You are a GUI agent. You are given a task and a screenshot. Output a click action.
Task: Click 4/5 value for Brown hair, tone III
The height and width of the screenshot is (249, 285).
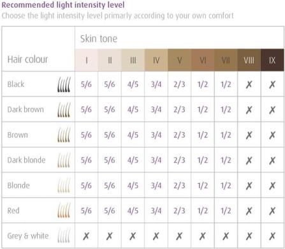pyautogui.click(x=133, y=135)
